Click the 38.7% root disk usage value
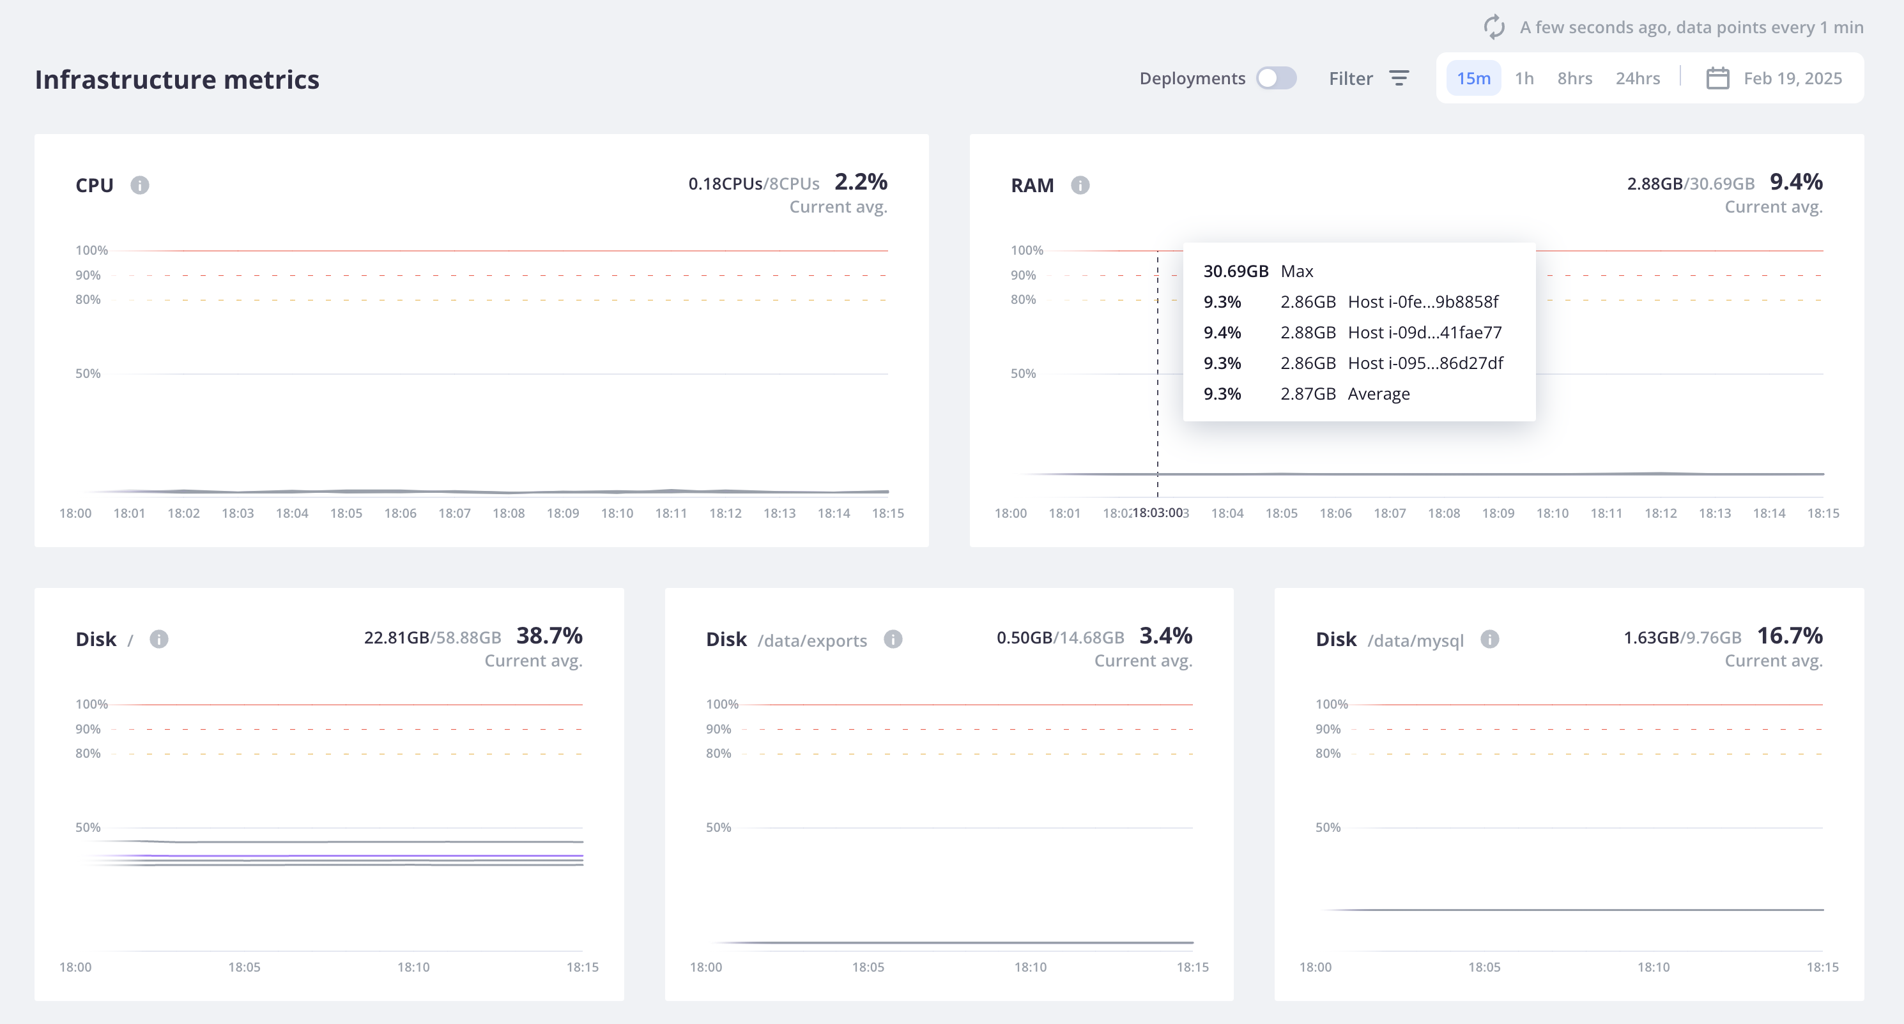 [549, 636]
